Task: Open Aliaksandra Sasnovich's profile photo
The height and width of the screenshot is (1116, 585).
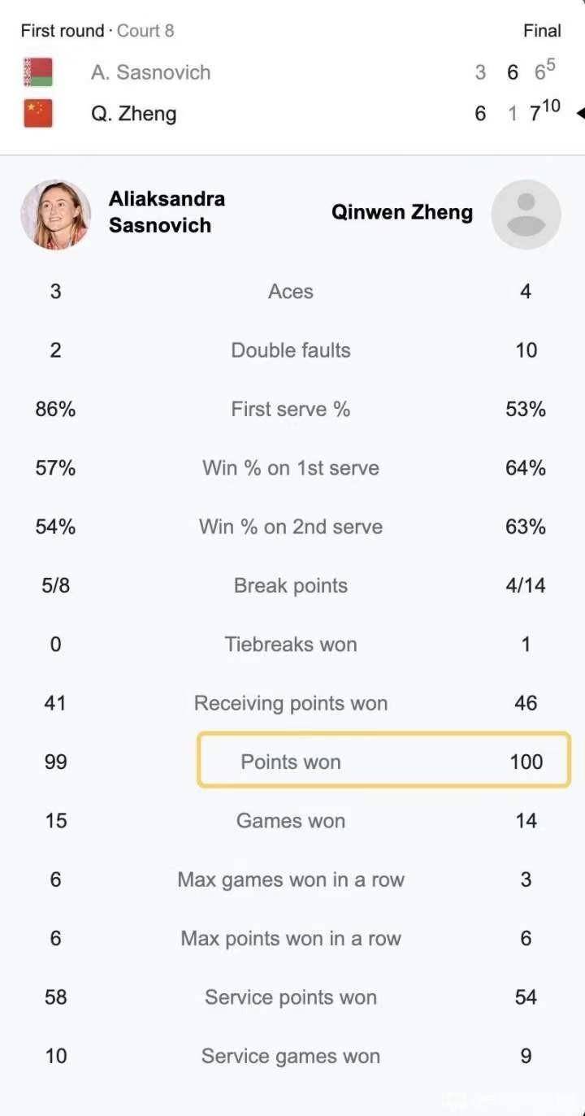Action: pos(55,214)
